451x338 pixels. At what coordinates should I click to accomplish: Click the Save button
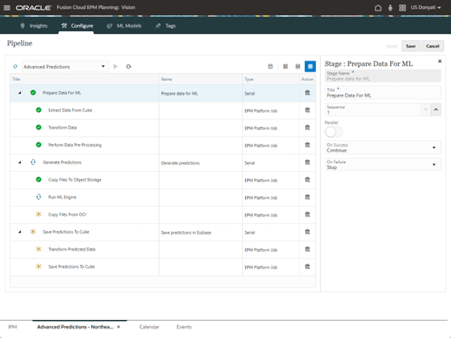411,45
